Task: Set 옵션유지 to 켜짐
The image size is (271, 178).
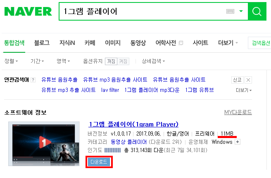Action: (123, 61)
